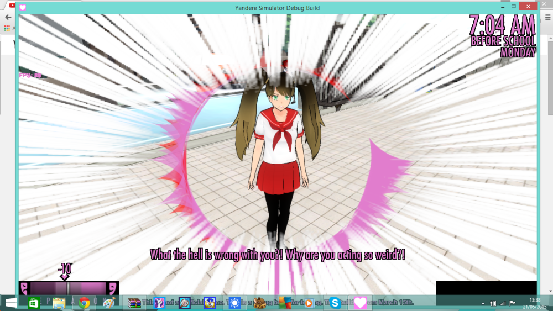Open the Windows Store taskbar icon

coord(34,303)
